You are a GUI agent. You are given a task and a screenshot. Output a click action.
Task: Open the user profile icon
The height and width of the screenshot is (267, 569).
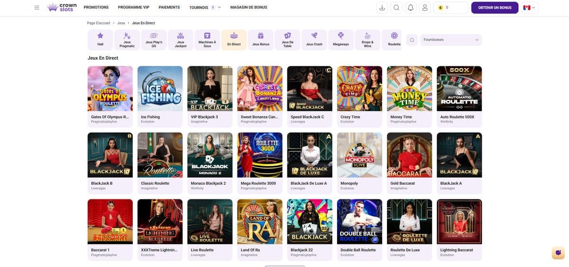point(425,8)
